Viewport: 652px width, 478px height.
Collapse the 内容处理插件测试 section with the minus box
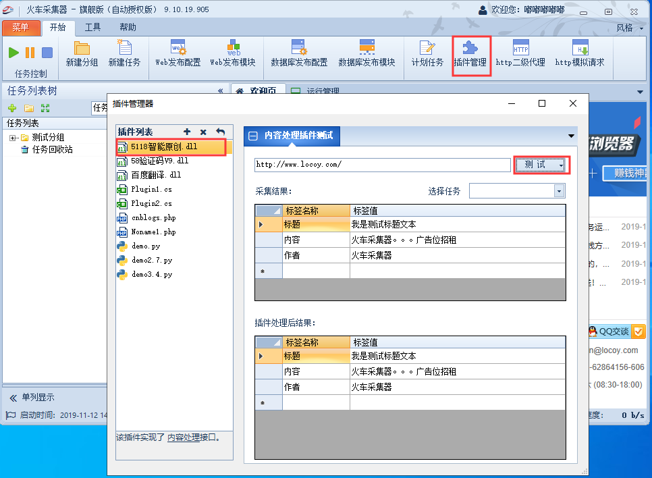(252, 136)
